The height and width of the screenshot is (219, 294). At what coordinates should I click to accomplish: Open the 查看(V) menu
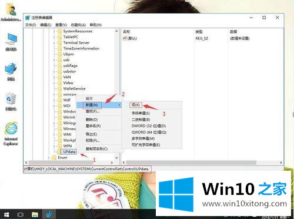pyautogui.click(x=61, y=25)
